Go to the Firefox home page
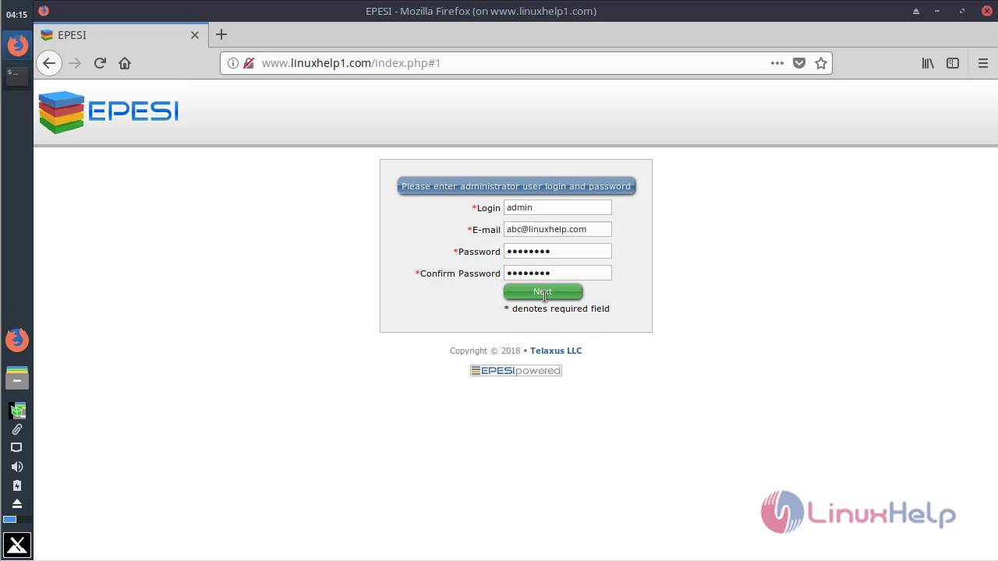This screenshot has width=998, height=561. pos(125,63)
